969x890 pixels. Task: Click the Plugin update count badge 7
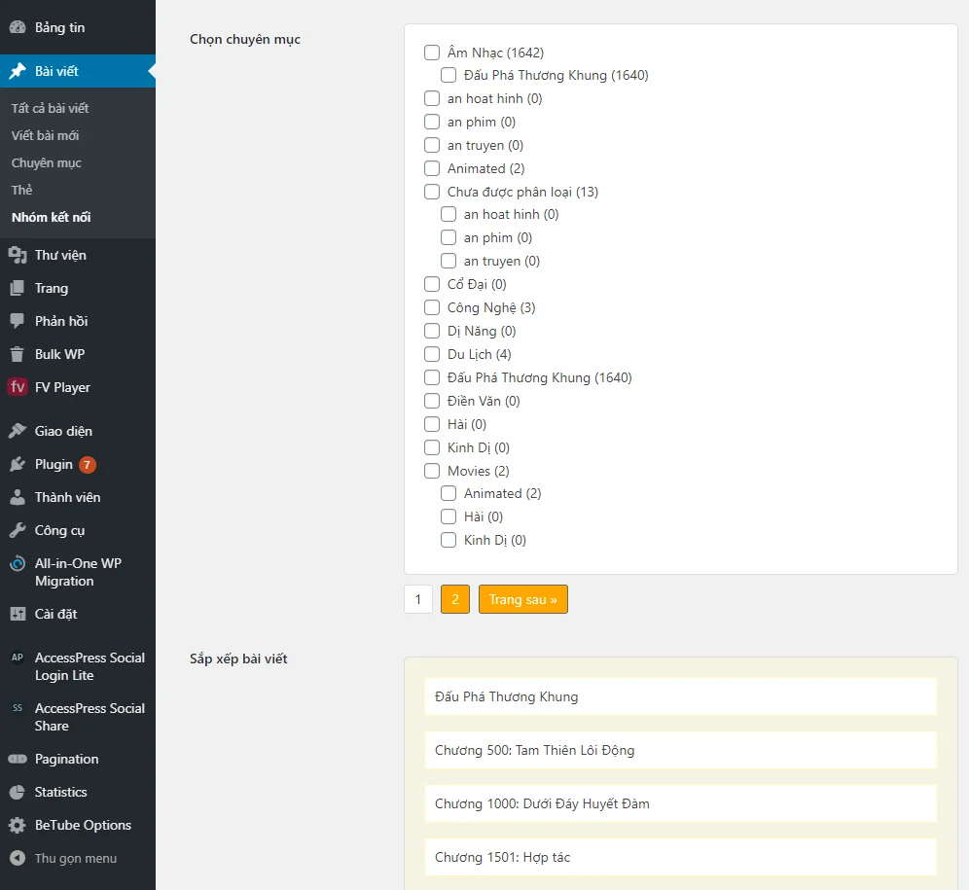88,465
